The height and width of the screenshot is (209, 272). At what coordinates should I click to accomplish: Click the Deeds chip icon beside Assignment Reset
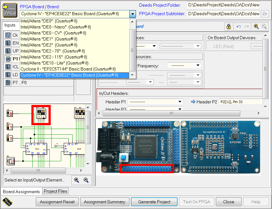pos(8,202)
